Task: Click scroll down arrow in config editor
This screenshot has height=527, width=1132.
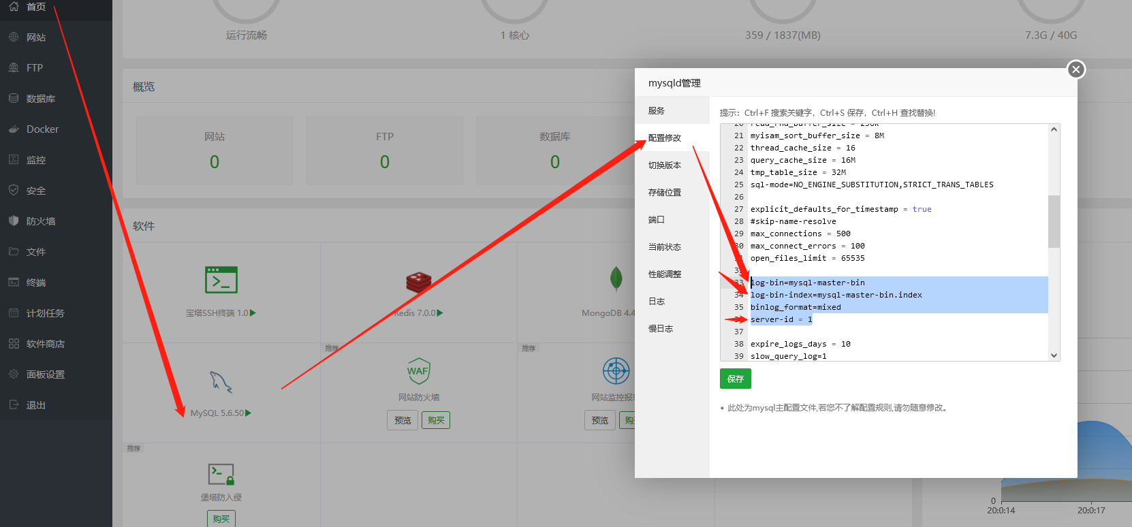Action: point(1054,355)
